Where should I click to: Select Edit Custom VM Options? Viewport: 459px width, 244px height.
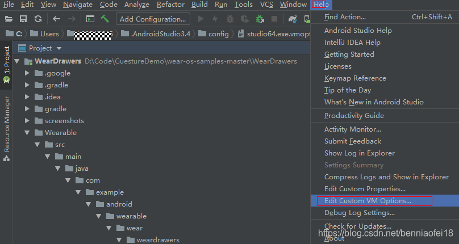point(385,201)
